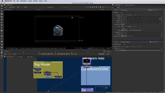Open the Node tab of DeepTransform2

point(124,44)
